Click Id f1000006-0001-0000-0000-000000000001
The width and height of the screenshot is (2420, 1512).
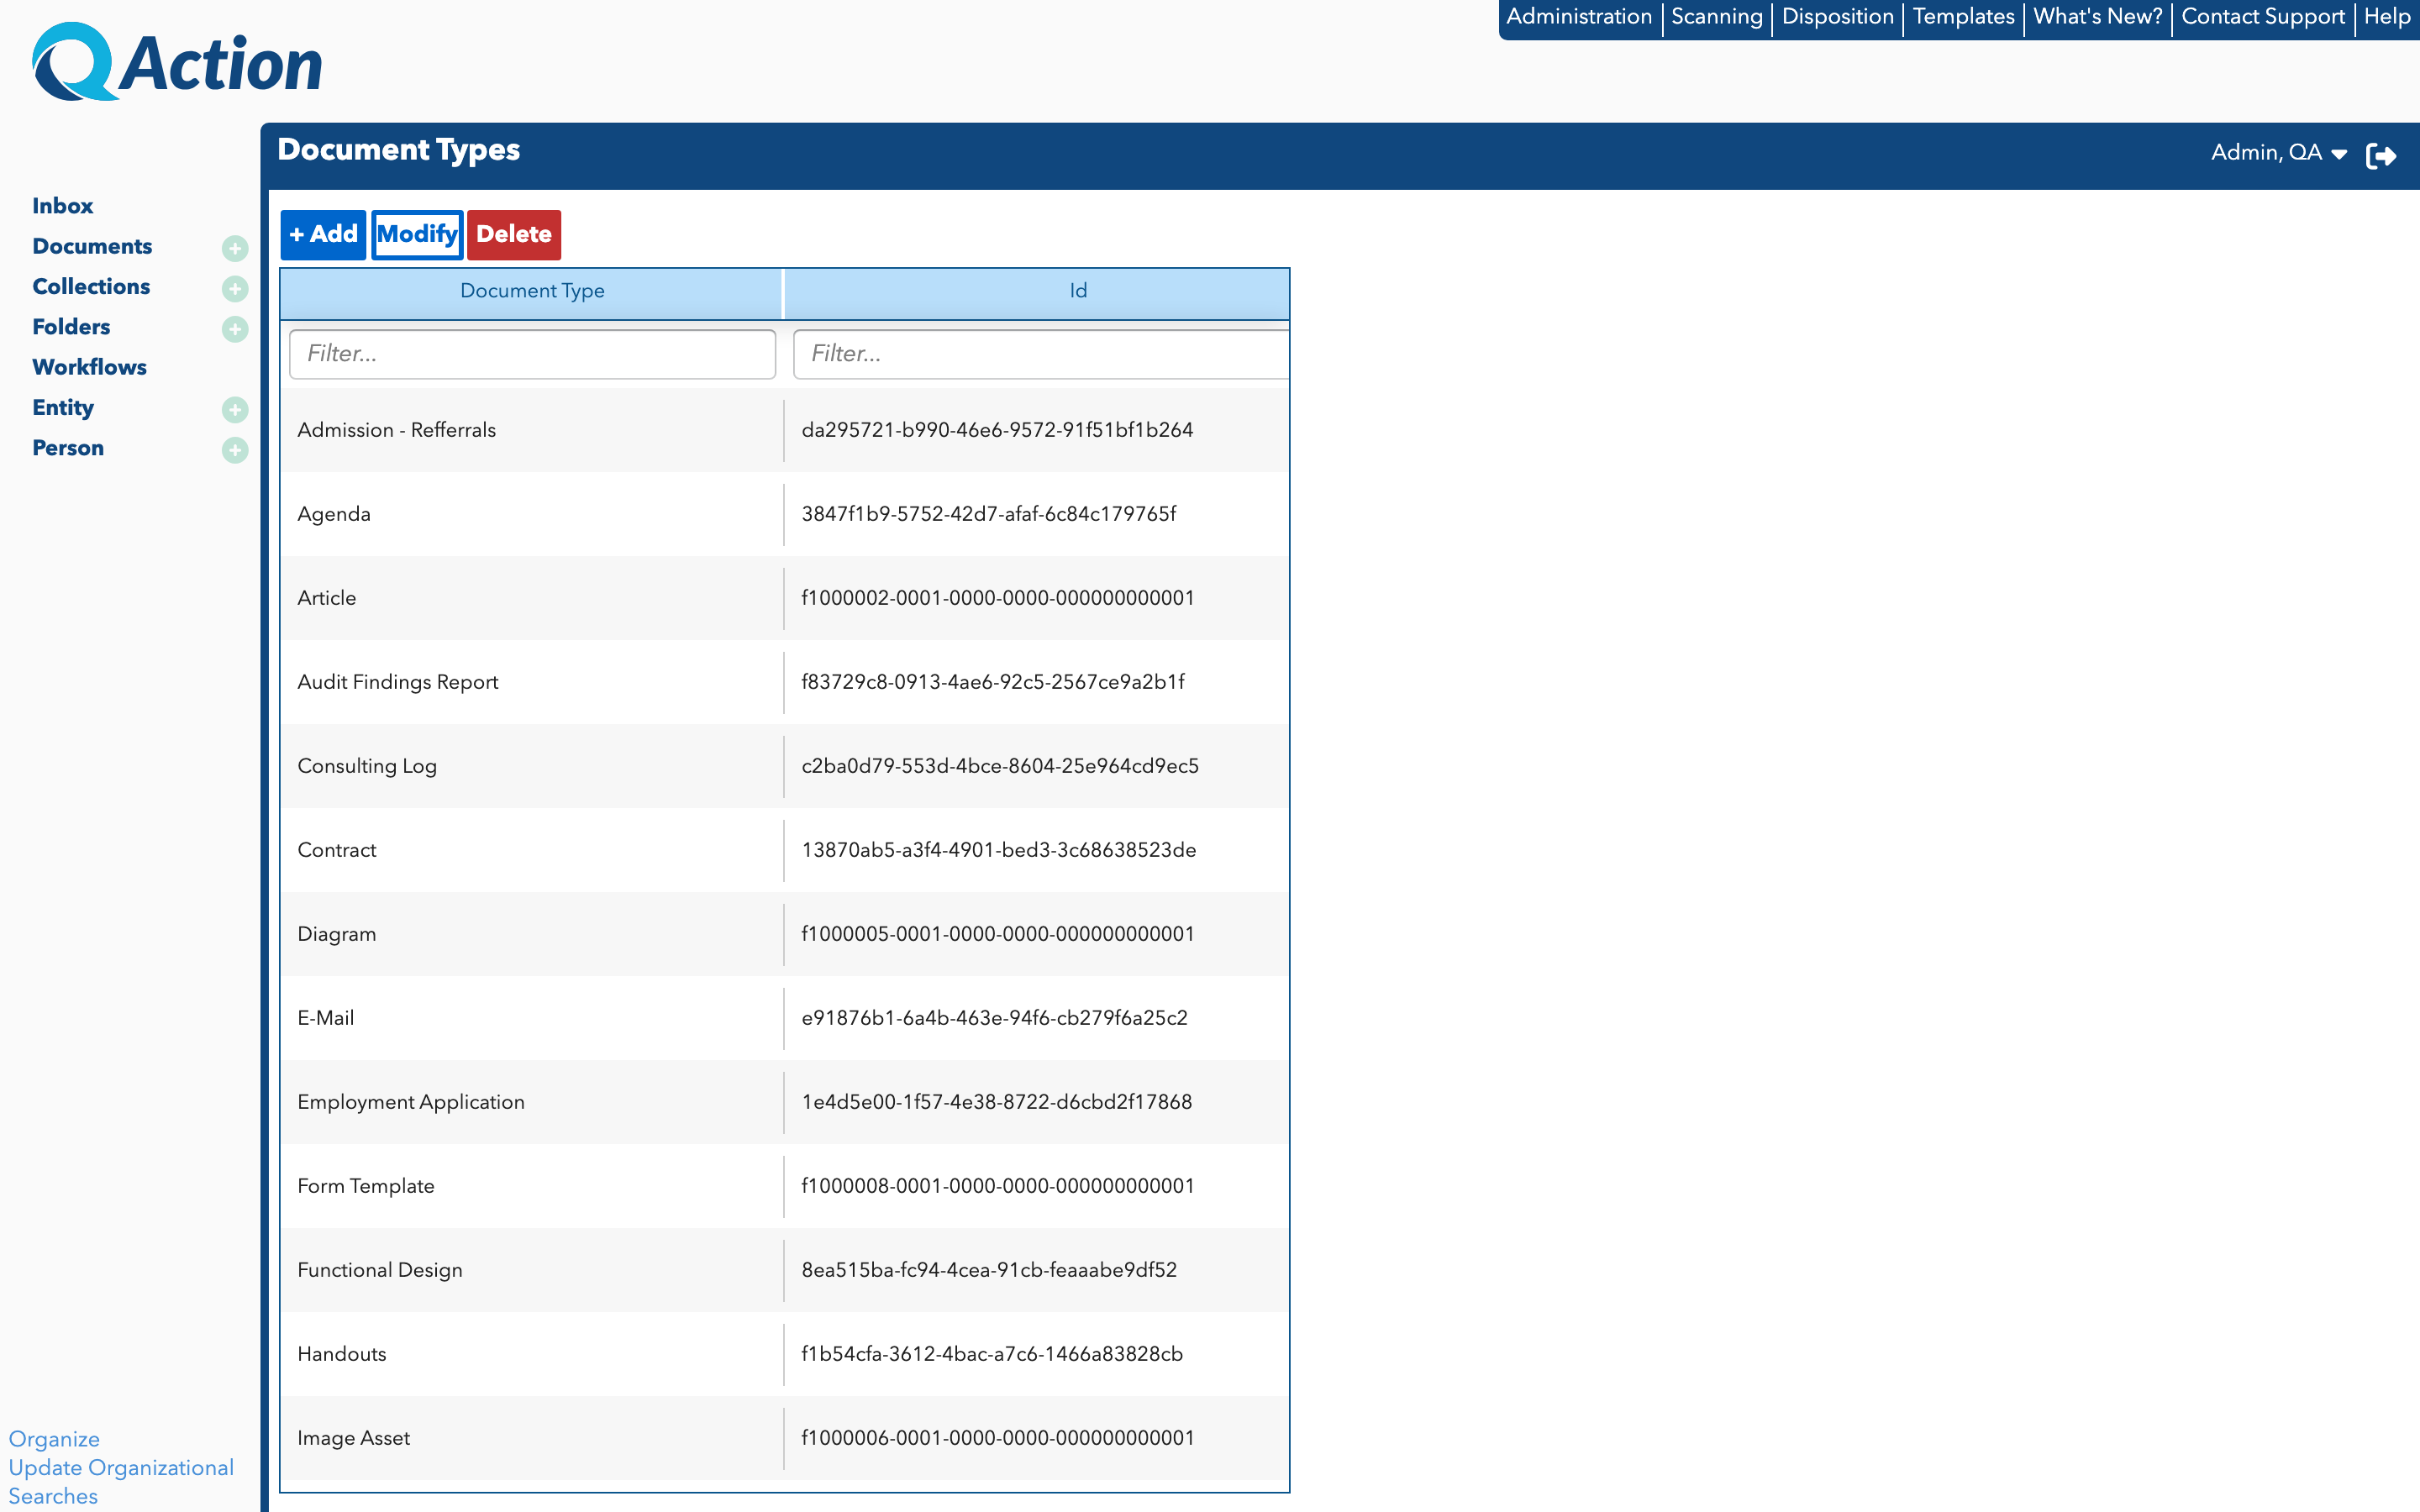pos(998,1438)
